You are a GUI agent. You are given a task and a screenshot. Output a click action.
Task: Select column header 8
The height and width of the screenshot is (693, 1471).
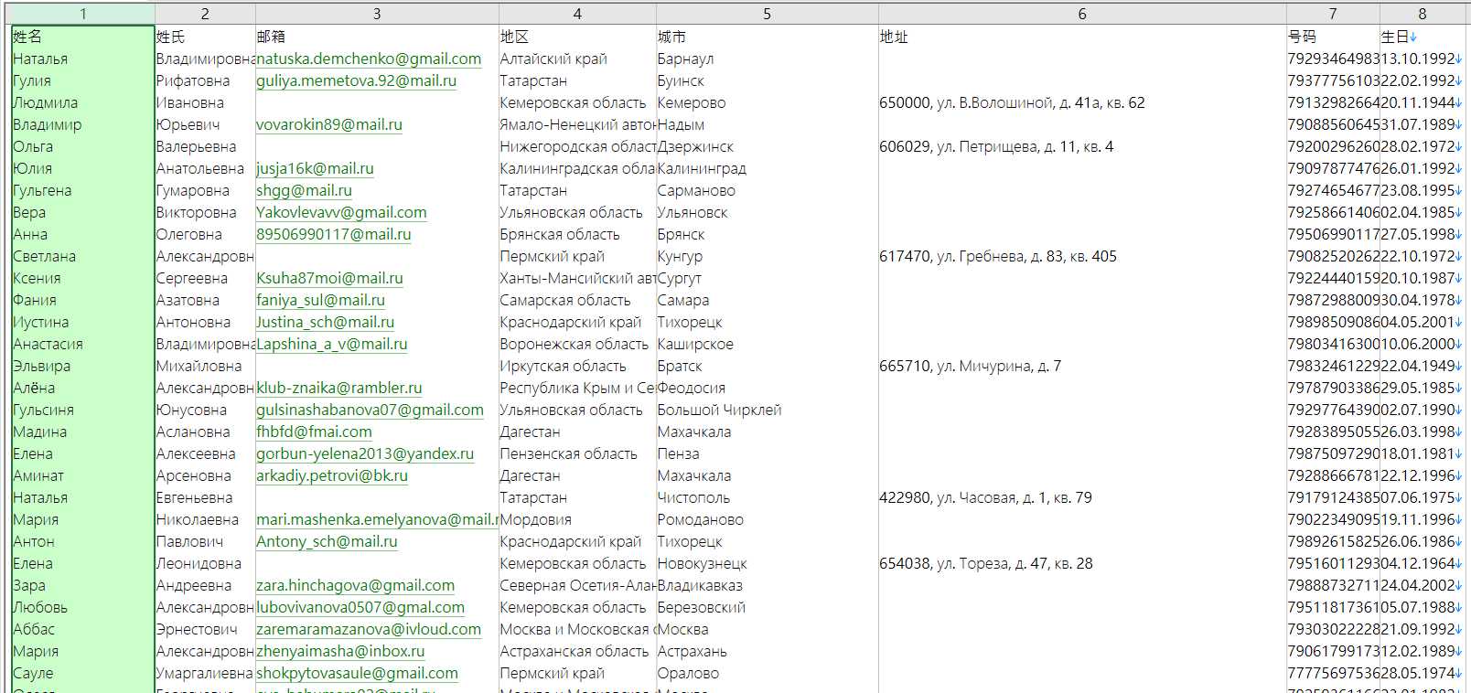(x=1423, y=14)
